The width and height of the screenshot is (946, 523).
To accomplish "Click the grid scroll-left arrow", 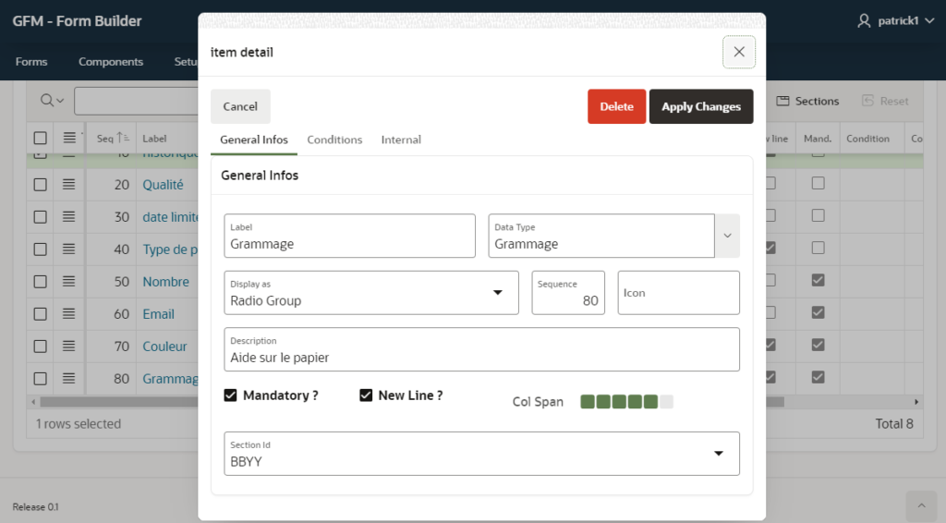I will point(34,402).
